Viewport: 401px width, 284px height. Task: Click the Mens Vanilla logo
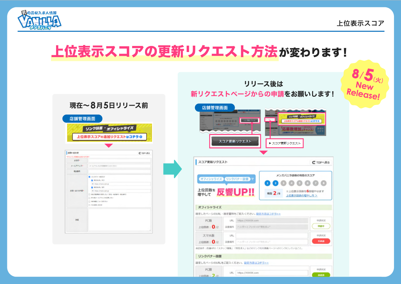pos(39,20)
